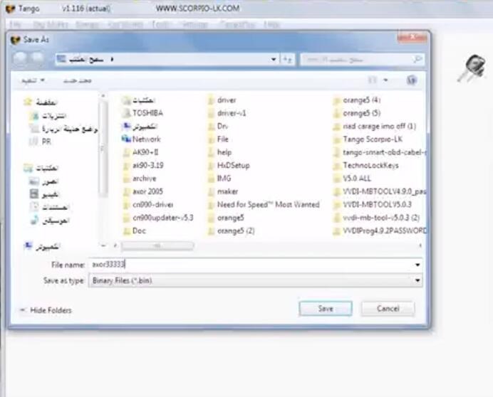The height and width of the screenshot is (397, 493).
Task: Select the HxDSetup folder
Action: (229, 166)
